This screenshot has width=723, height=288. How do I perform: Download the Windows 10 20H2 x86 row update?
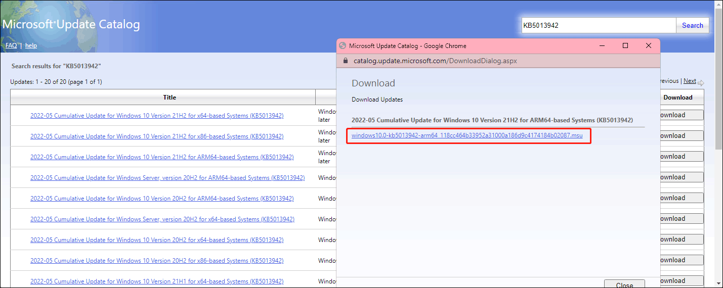coord(682,260)
